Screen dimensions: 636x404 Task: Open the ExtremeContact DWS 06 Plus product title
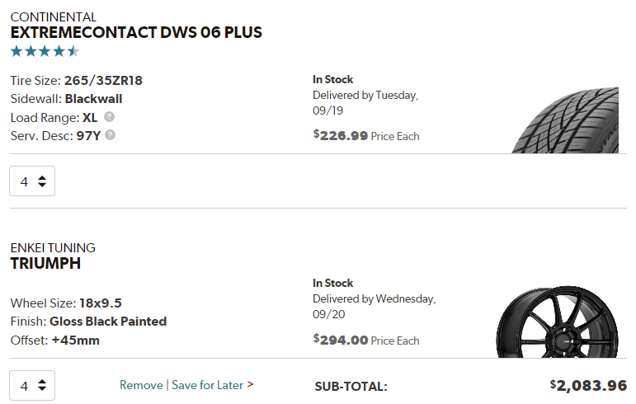click(136, 33)
